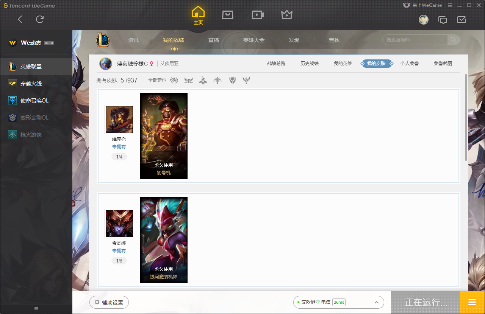Click 维克托 champion portrait
The width and height of the screenshot is (485, 314).
click(119, 120)
